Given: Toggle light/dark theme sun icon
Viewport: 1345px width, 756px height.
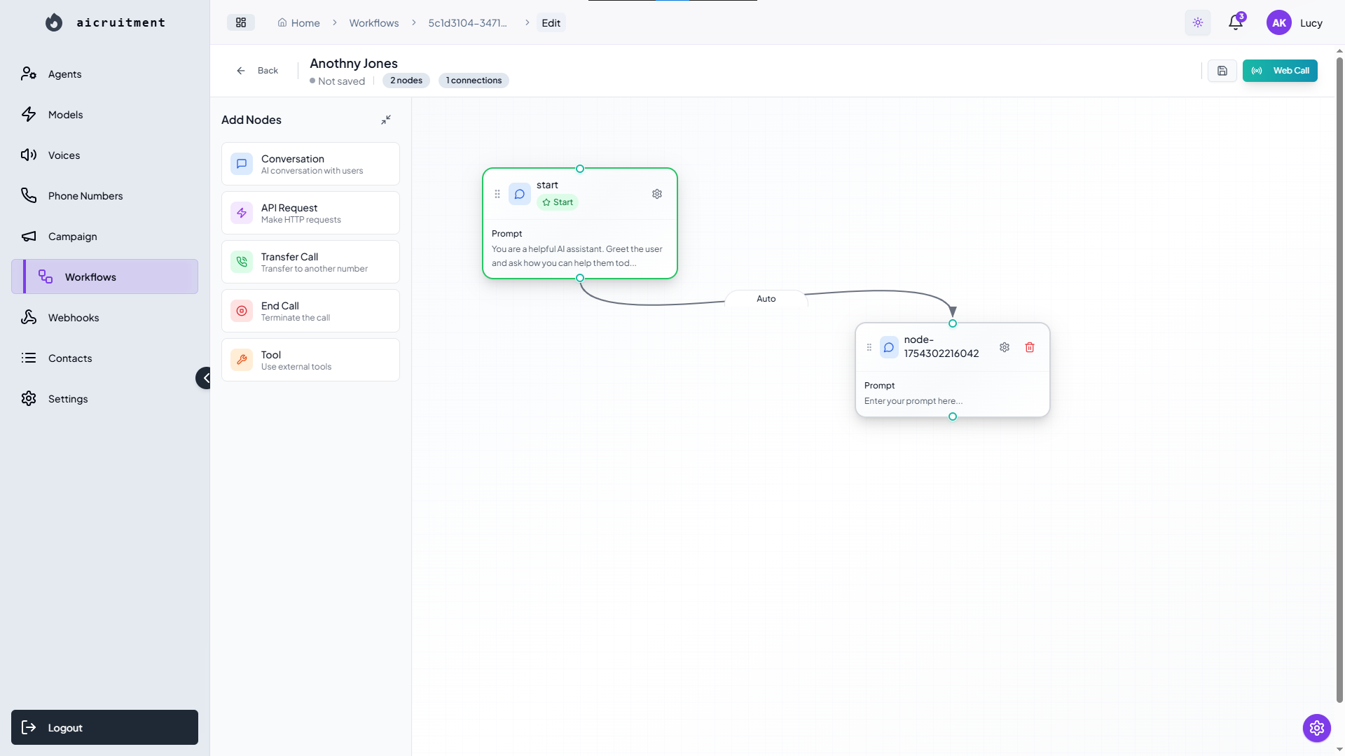Looking at the screenshot, I should (x=1198, y=22).
